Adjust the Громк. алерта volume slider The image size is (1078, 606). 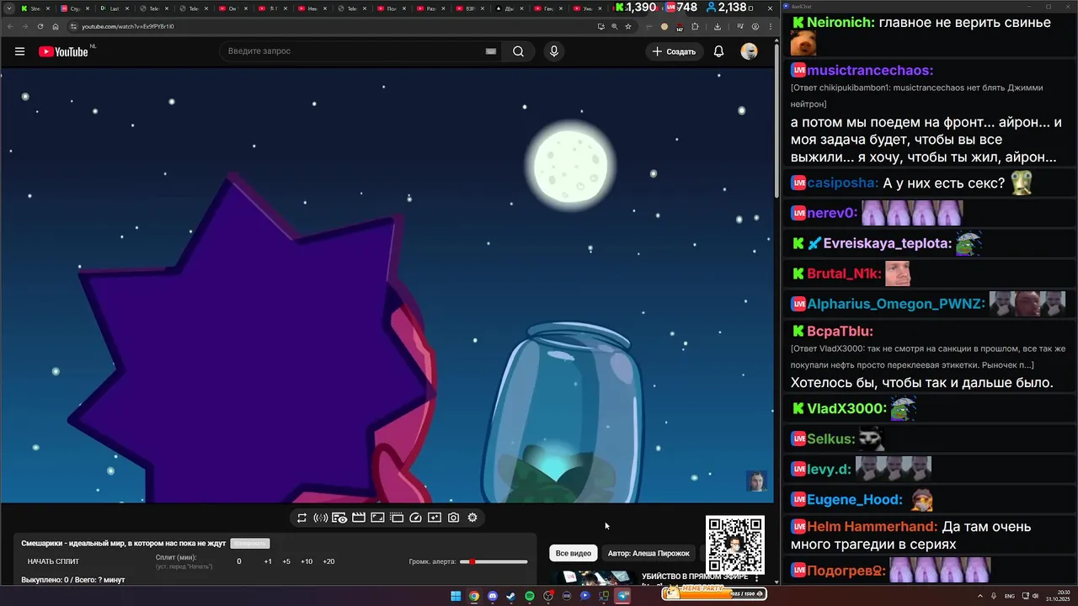coord(494,561)
